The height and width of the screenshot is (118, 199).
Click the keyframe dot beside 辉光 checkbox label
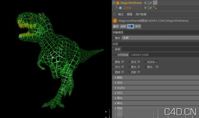pos(146,67)
